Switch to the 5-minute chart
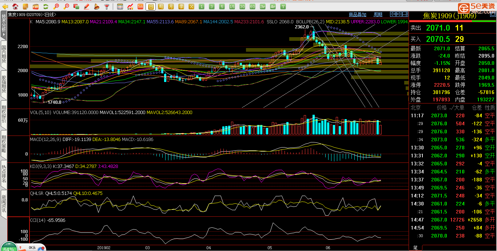 [x=222, y=7]
